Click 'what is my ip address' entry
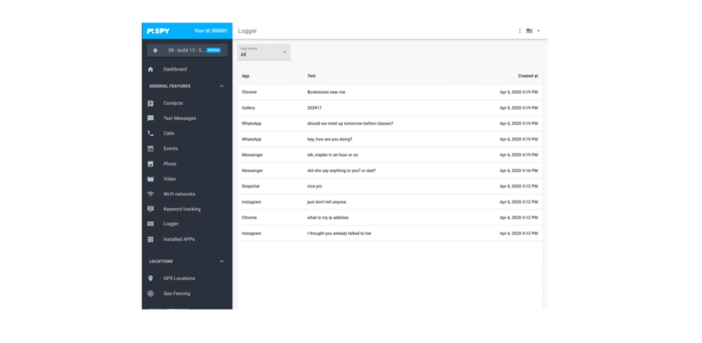 328,218
